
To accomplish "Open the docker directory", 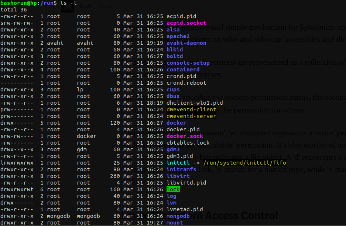I will (x=176, y=122).
